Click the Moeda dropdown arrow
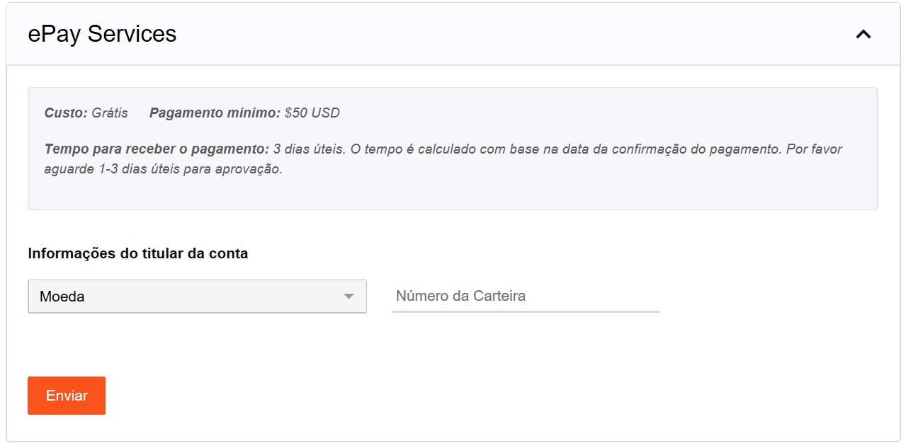This screenshot has width=906, height=448. pos(349,297)
